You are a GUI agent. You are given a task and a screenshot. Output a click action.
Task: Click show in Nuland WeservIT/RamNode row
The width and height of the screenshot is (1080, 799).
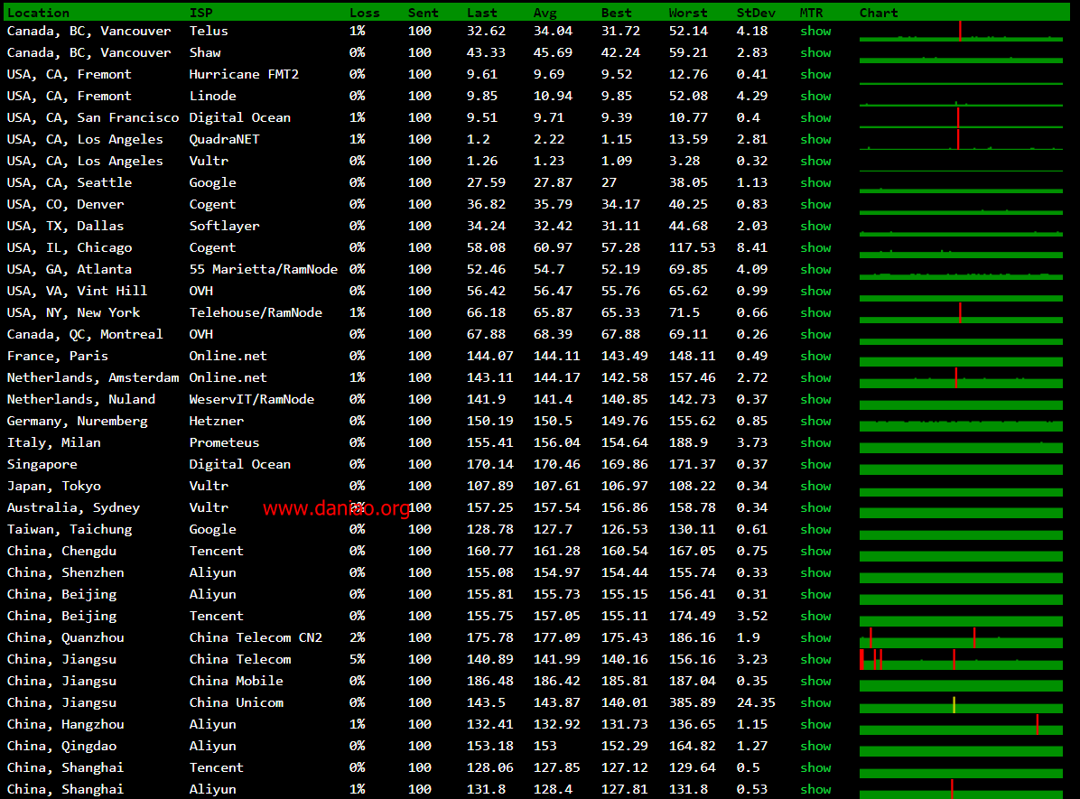pyautogui.click(x=815, y=399)
